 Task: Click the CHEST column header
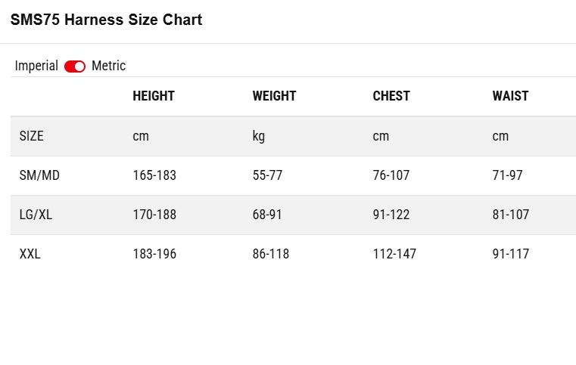click(391, 96)
